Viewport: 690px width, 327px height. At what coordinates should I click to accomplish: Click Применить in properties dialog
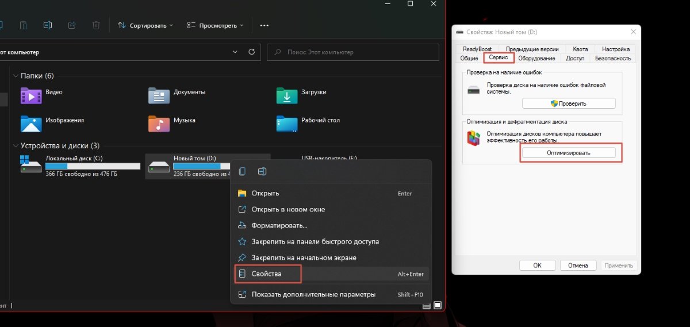pos(619,266)
